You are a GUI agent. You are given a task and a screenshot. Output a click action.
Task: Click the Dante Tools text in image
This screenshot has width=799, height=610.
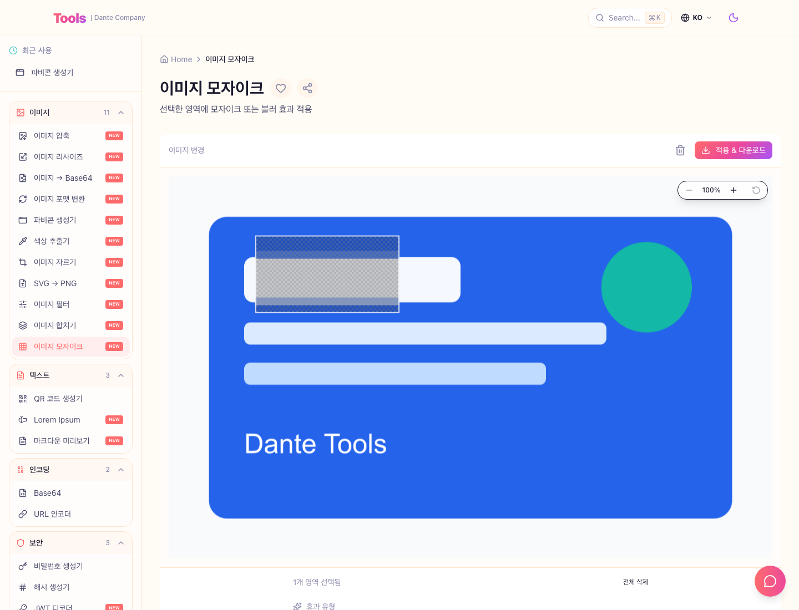(316, 444)
